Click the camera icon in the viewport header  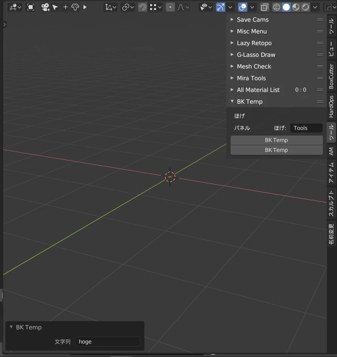click(45, 7)
